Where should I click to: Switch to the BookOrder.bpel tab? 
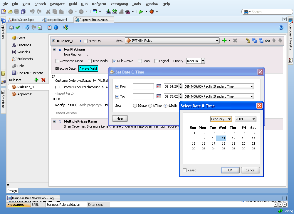[x=21, y=20]
